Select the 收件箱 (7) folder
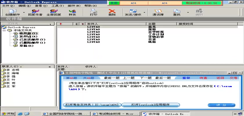The height and width of the screenshot is (116, 244). click(28, 33)
